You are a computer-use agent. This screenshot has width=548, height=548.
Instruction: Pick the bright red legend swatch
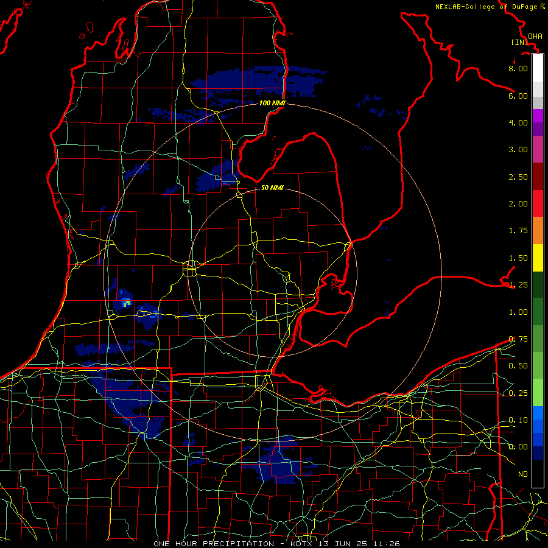pos(538,203)
